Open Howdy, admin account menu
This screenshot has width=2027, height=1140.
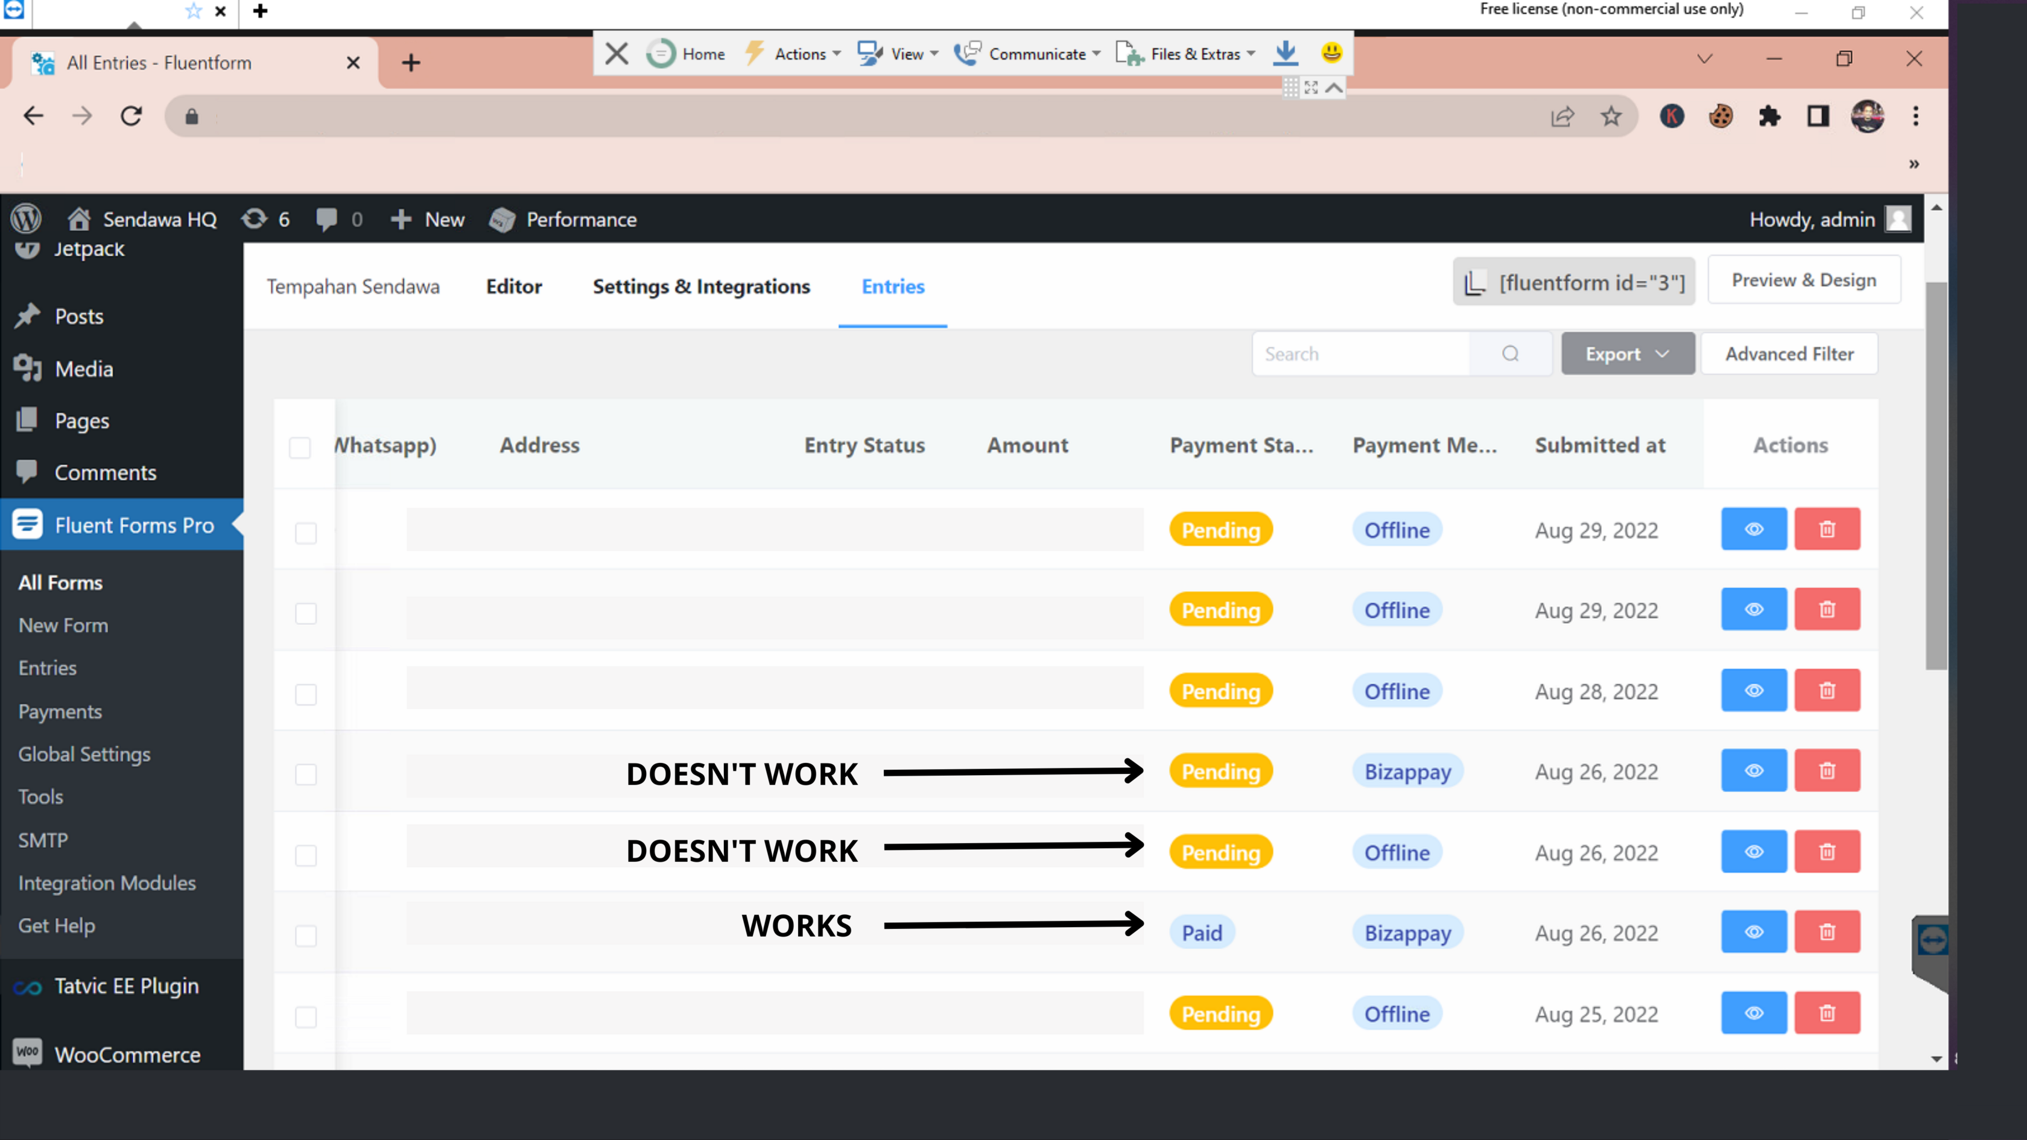pyautogui.click(x=1830, y=220)
